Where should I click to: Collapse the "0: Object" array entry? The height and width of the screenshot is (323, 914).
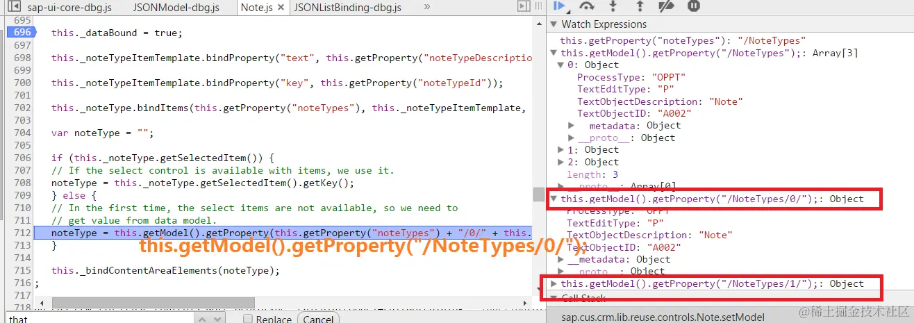tap(561, 65)
